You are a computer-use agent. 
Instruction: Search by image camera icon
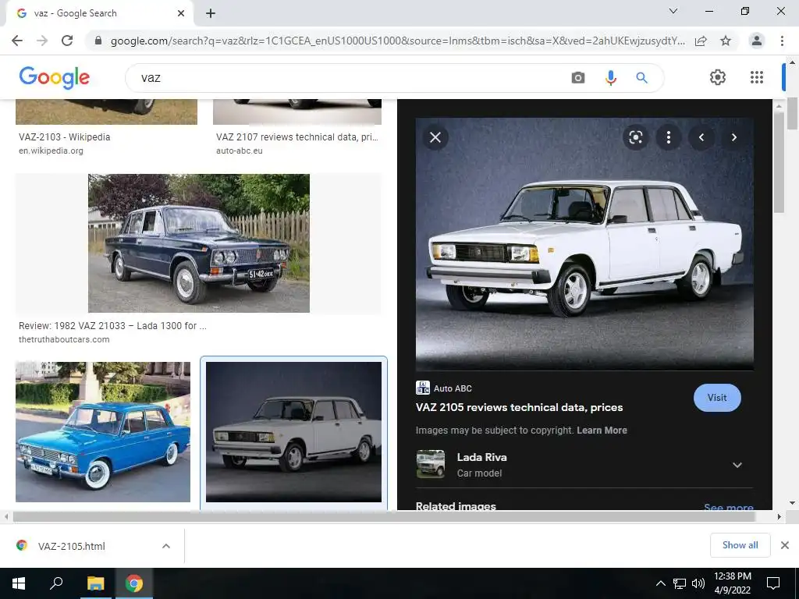click(x=578, y=77)
